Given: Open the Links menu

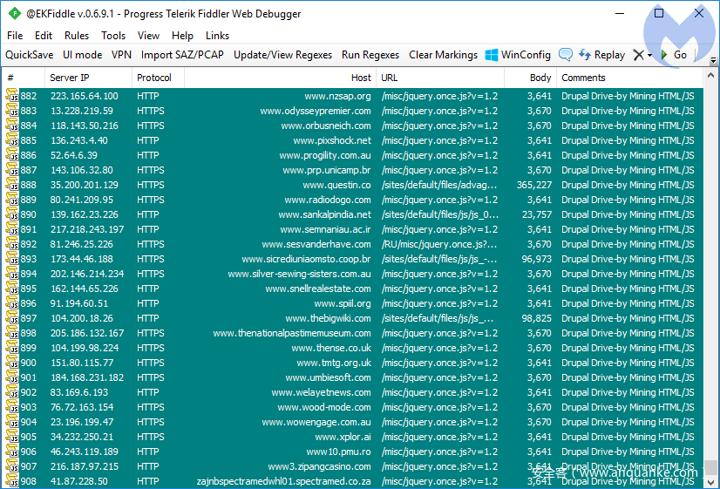Looking at the screenshot, I should [x=217, y=36].
